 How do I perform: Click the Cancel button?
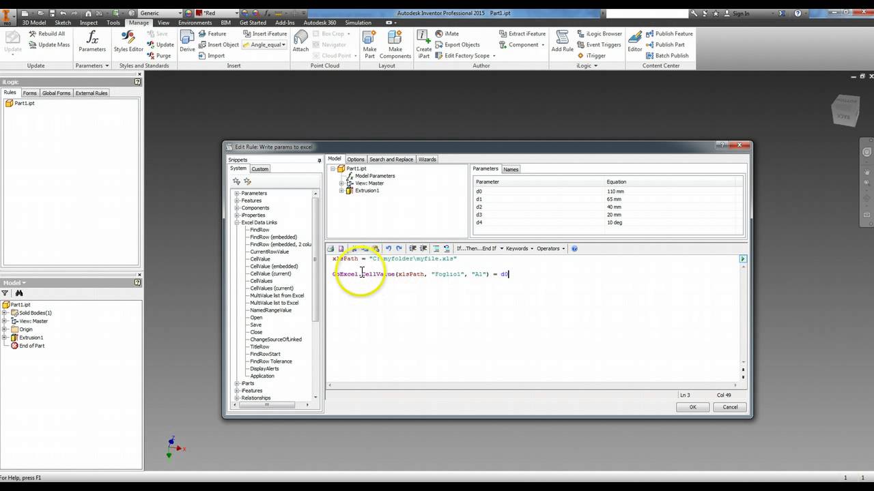tap(730, 407)
